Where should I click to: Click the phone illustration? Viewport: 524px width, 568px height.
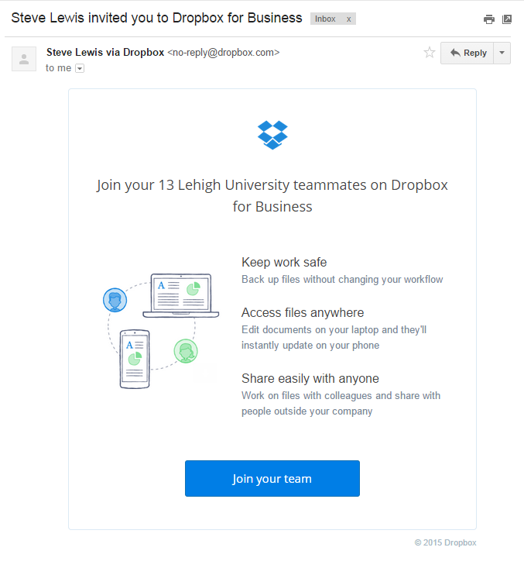(x=135, y=359)
